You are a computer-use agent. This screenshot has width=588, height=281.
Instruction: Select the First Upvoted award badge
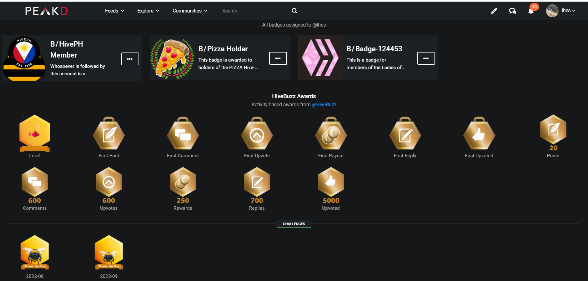click(x=479, y=134)
